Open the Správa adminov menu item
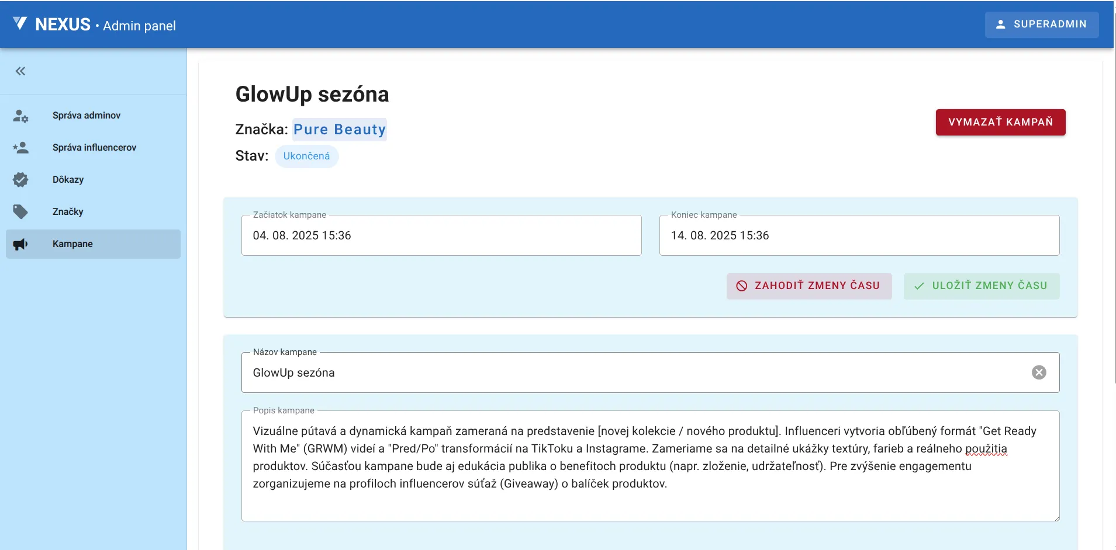1116x550 pixels. tap(87, 116)
